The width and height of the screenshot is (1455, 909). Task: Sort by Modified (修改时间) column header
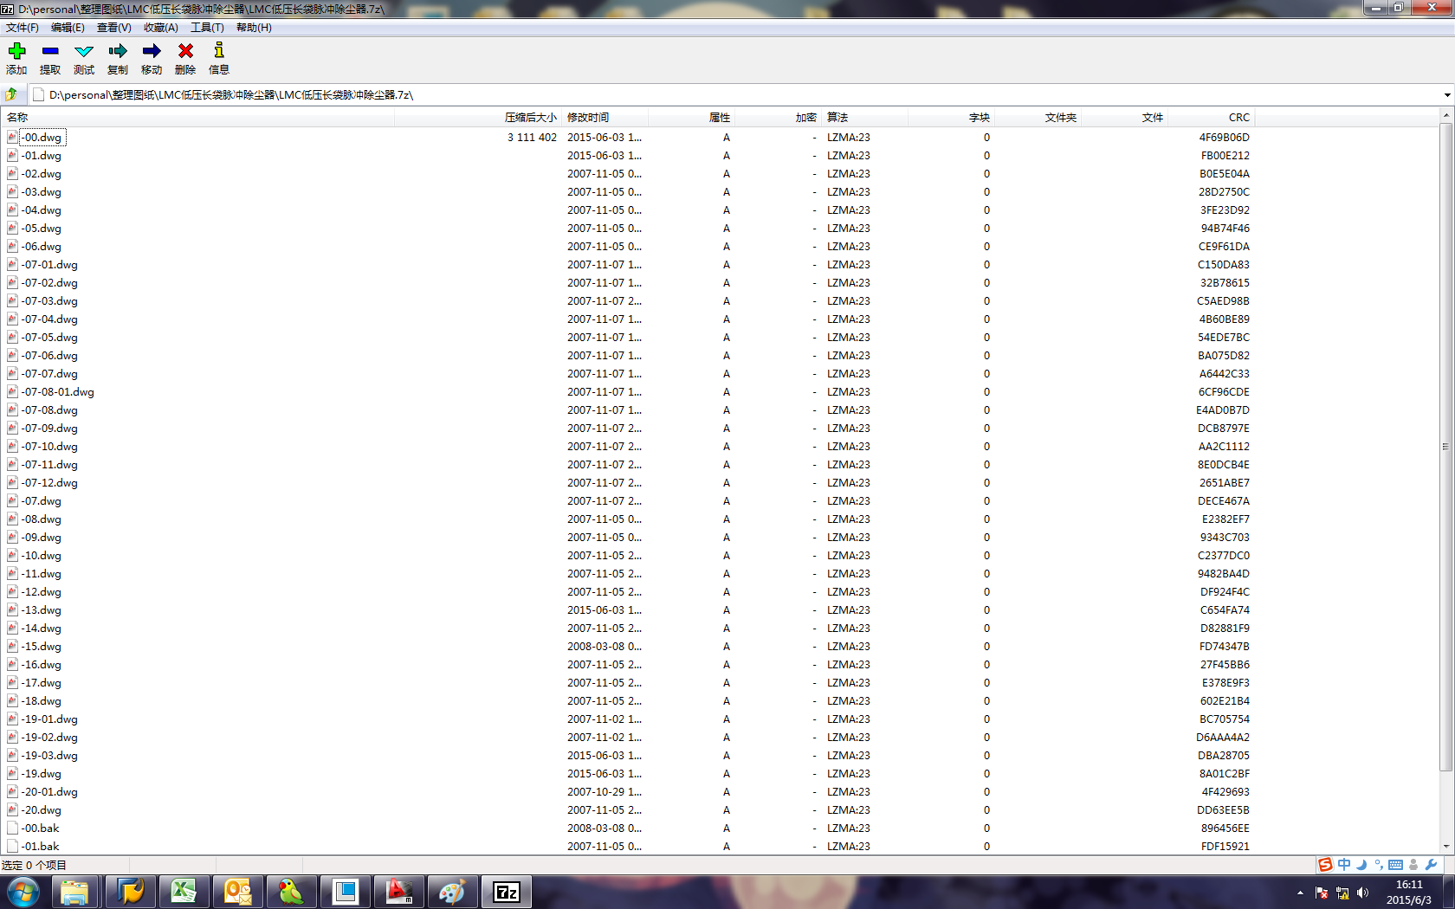click(605, 118)
